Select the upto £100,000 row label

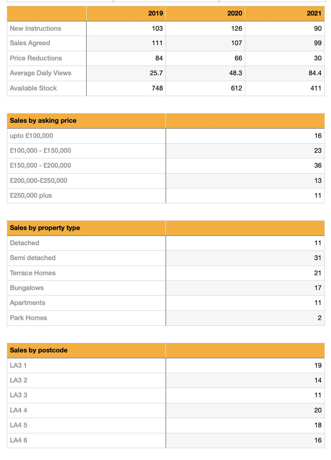pyautogui.click(x=31, y=136)
